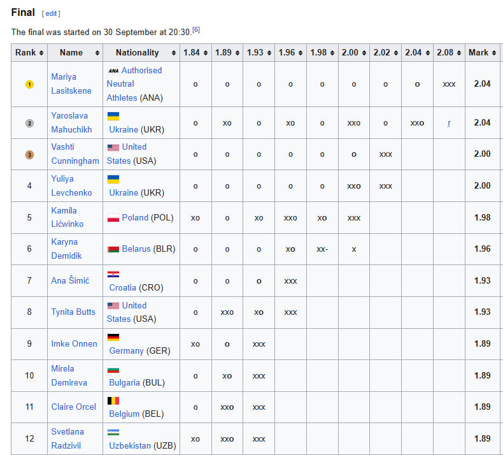Follow citation reference 6 after 20:30
Screen dimensions: 503x455
pyautogui.click(x=196, y=29)
